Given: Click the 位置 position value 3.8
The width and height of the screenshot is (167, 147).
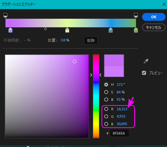Looking at the screenshot, I should [63, 40].
